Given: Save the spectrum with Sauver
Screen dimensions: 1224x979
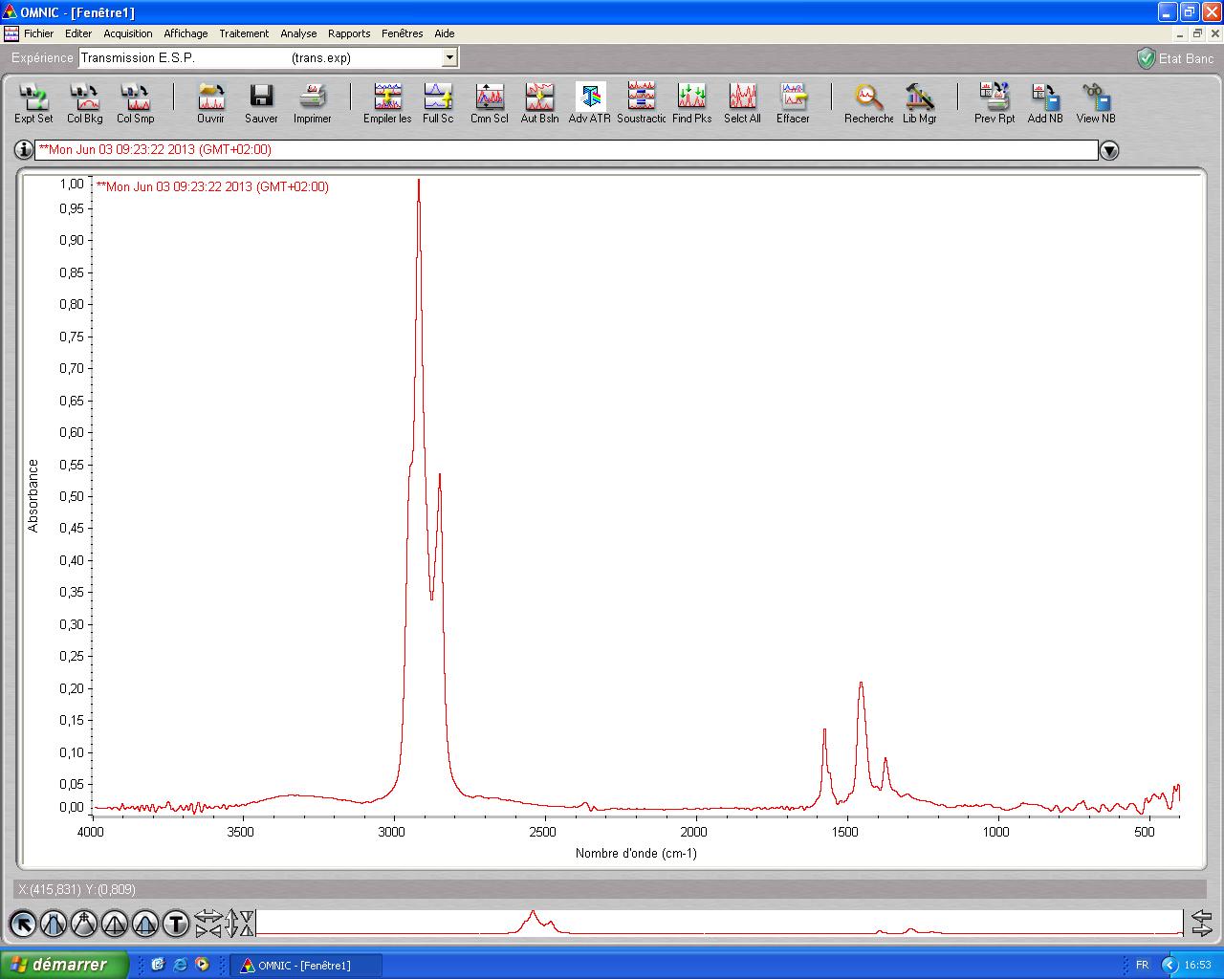Looking at the screenshot, I should (x=261, y=103).
